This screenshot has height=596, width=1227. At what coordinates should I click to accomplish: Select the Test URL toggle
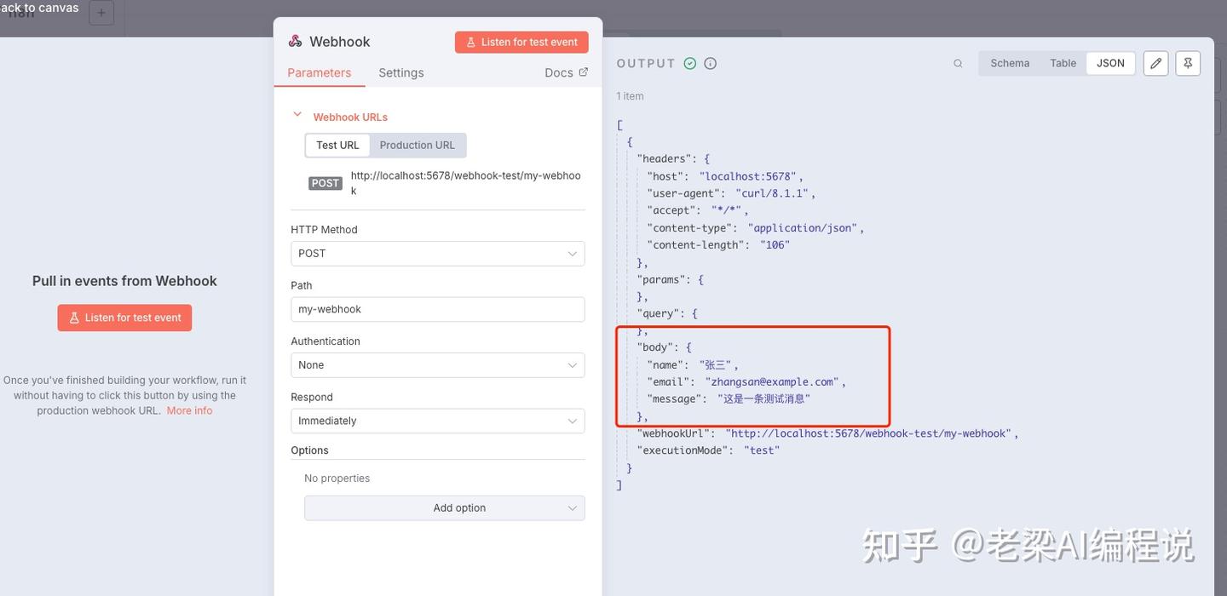tap(338, 144)
